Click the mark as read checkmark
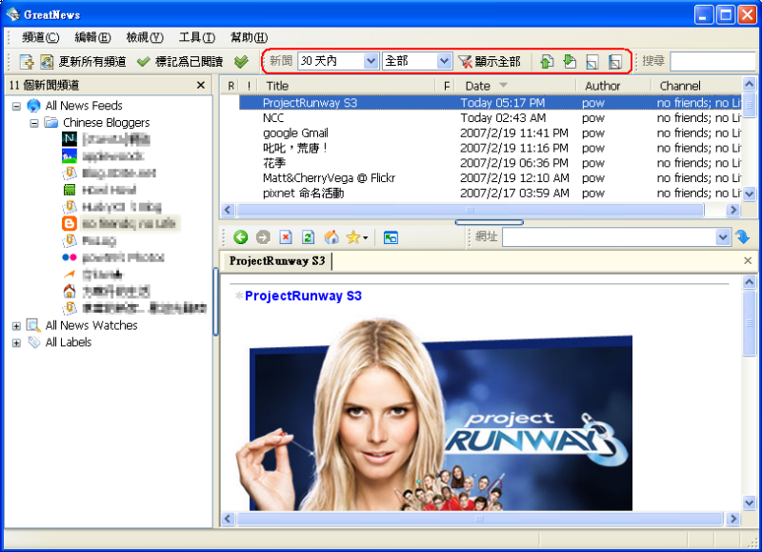The image size is (762, 552). 143,62
